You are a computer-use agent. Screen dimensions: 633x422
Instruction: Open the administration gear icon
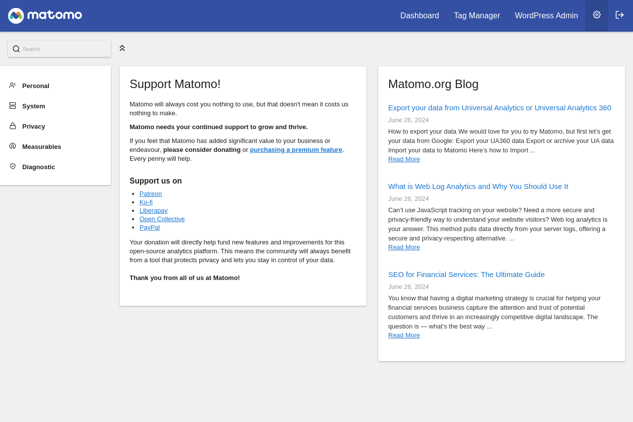(x=597, y=15)
